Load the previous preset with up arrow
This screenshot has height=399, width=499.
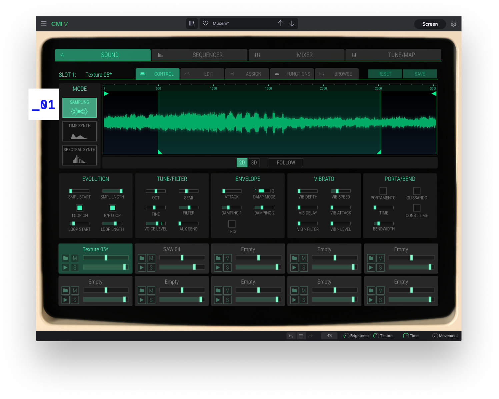coord(281,23)
